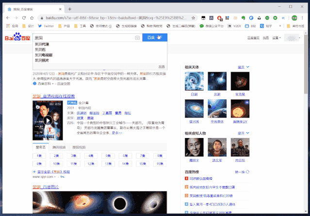The height and width of the screenshot is (216, 310).
Task: Click the 银河系 galaxy thumbnail
Action: click(194, 108)
